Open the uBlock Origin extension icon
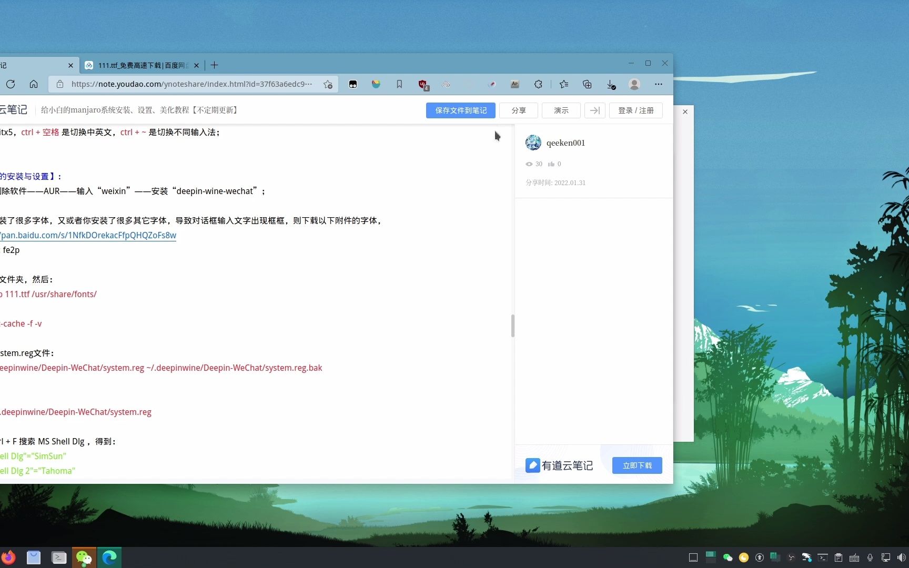Screen dimensions: 909x568 (423, 84)
